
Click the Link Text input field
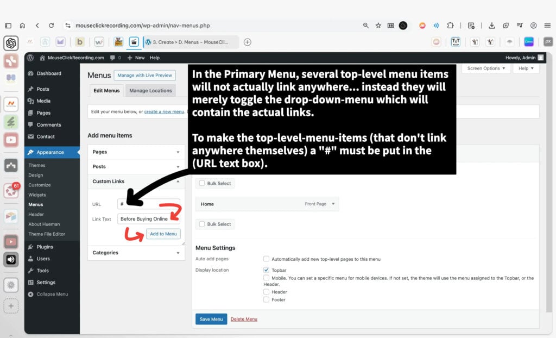pos(149,219)
